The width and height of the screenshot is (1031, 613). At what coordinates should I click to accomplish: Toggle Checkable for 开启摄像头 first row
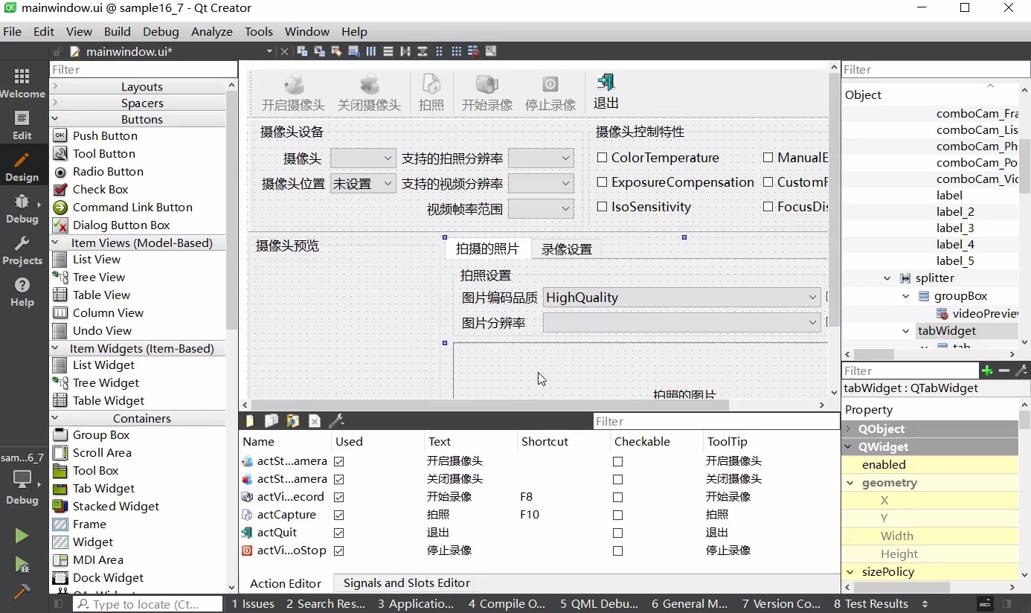(617, 461)
